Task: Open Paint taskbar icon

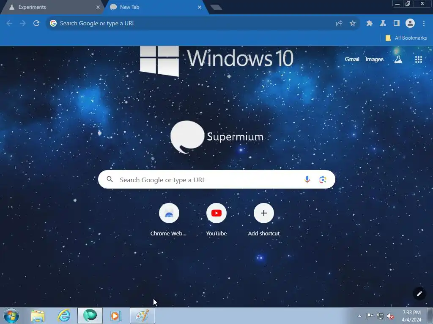Action: coord(142,316)
